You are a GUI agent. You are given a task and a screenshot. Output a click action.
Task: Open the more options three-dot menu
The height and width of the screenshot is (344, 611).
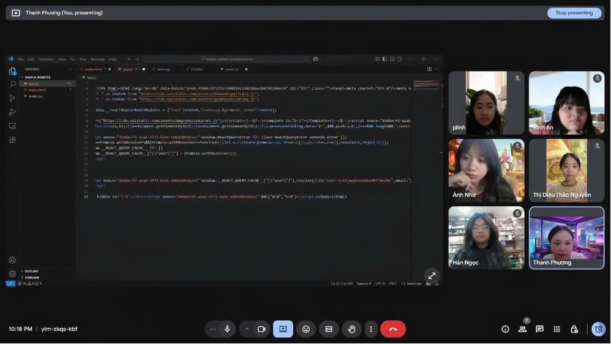coord(370,329)
